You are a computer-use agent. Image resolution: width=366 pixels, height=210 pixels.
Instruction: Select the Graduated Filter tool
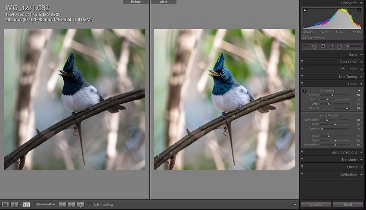pos(331,46)
